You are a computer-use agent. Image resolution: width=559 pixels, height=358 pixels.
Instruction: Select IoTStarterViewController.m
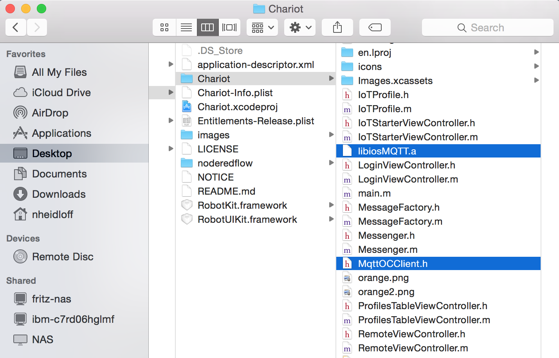click(x=438, y=137)
